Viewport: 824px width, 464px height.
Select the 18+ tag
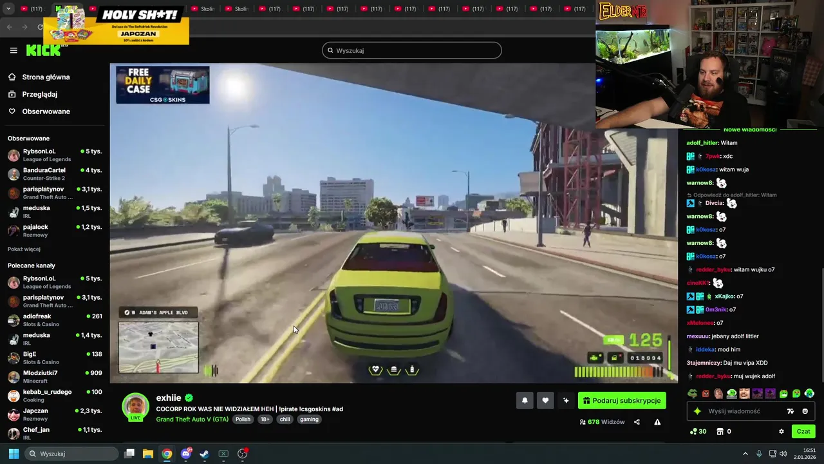(265, 419)
